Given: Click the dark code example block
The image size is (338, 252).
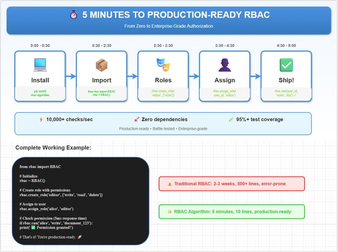Looking at the screenshot, I should pos(81,201).
